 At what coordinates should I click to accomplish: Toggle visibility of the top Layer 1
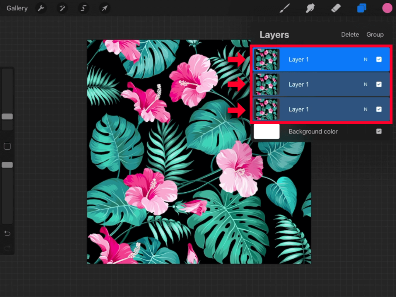[x=379, y=59]
